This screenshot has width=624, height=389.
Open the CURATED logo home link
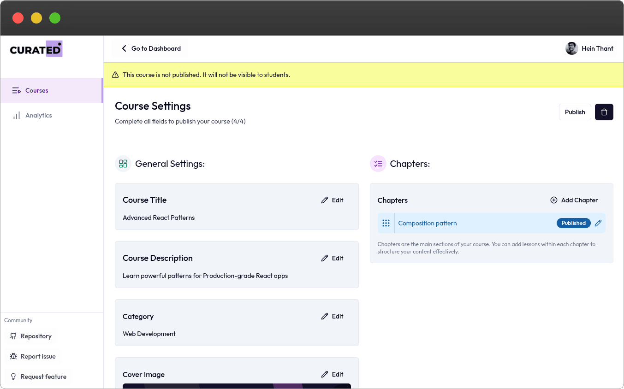tap(36, 48)
